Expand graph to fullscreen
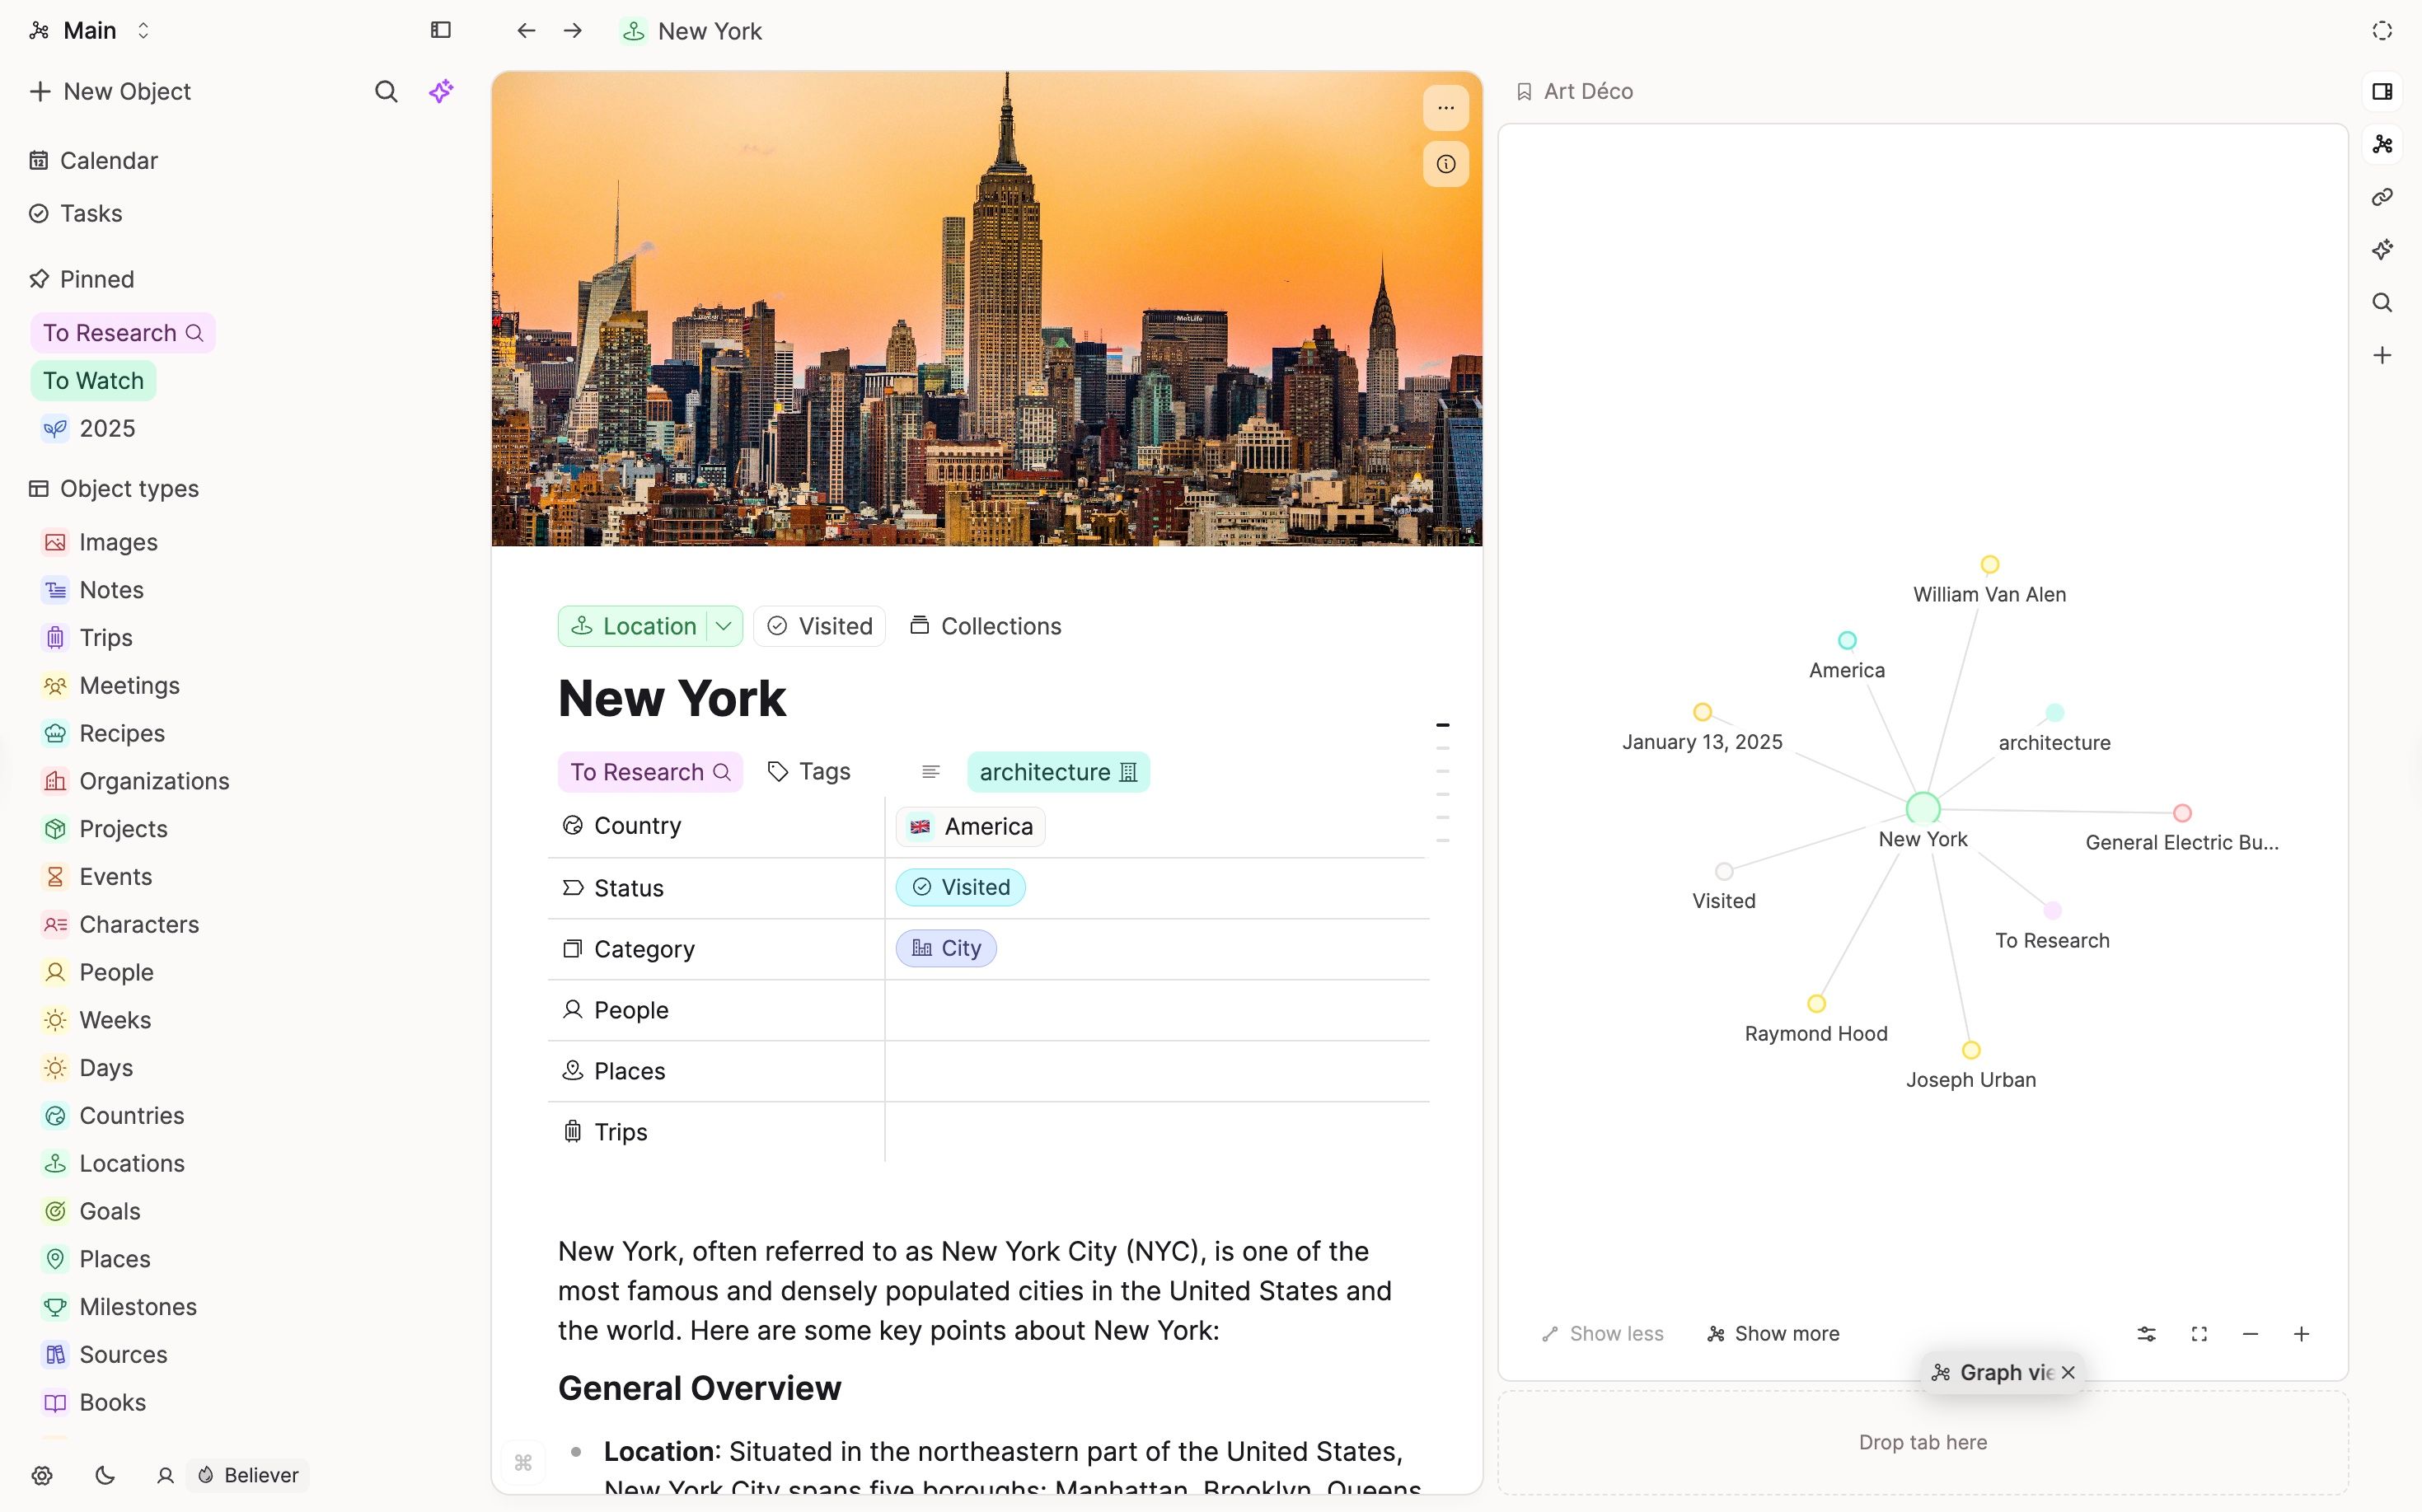 (2199, 1334)
